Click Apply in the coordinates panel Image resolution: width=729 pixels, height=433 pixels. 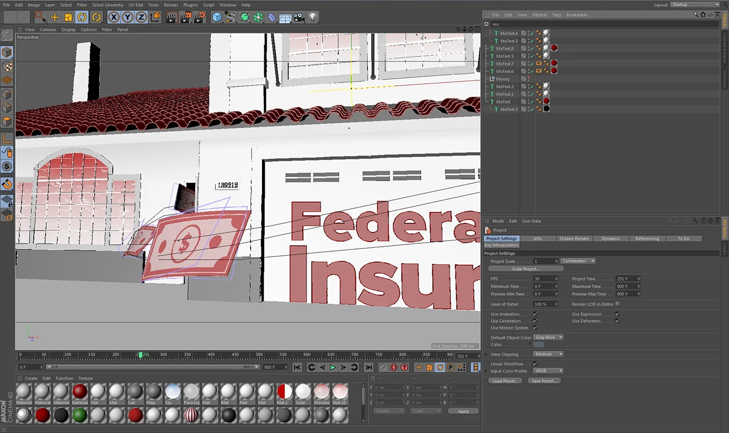(463, 411)
